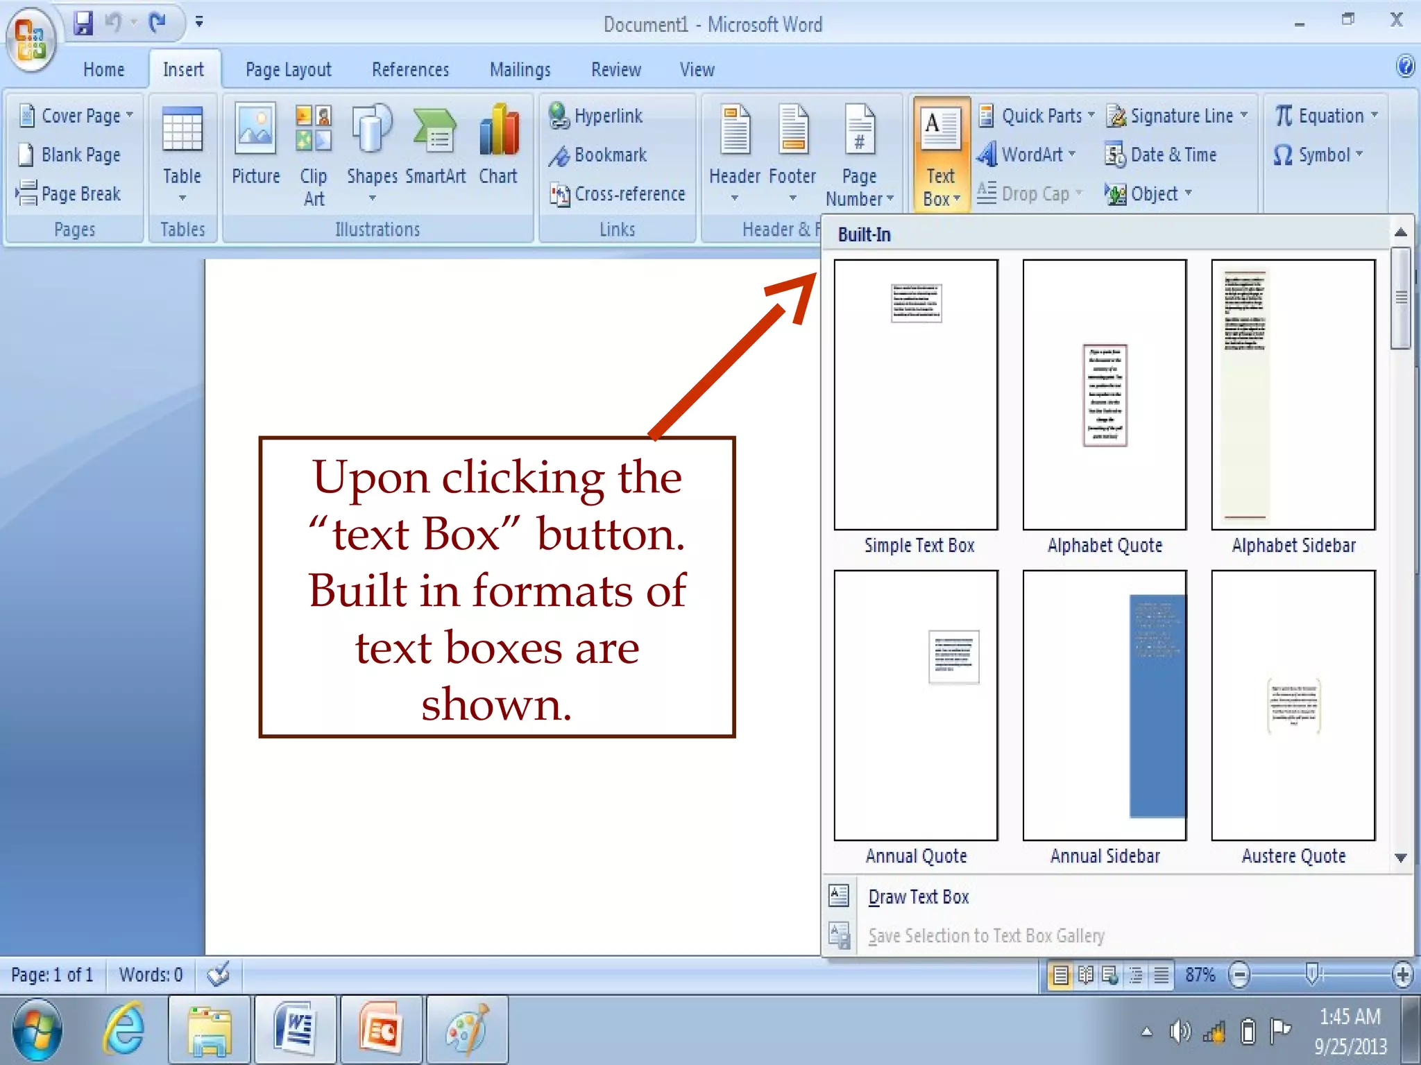Click the Text Box button
Screen dimensions: 1421x1065
[941, 155]
